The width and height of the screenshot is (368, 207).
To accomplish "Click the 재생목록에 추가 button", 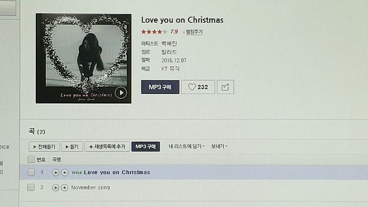I will [107, 147].
